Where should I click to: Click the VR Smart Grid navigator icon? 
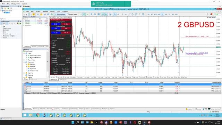(x=28, y=71)
